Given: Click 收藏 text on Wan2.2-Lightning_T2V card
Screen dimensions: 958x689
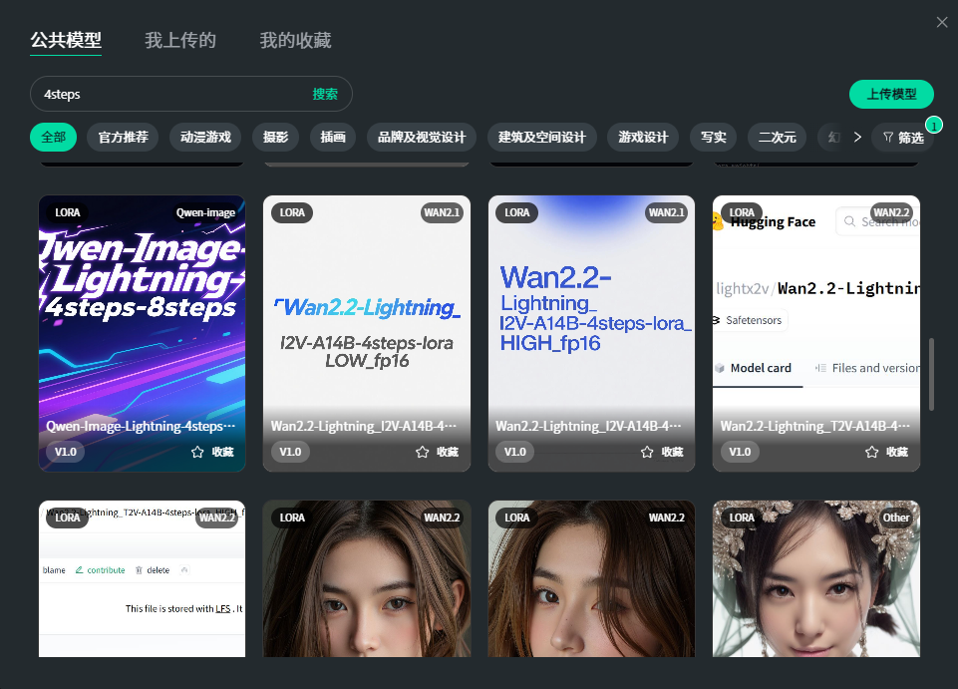Looking at the screenshot, I should tap(897, 452).
